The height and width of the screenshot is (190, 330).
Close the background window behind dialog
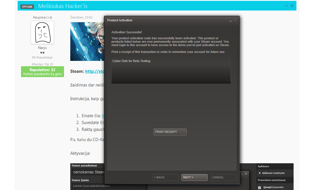coord(246,174)
